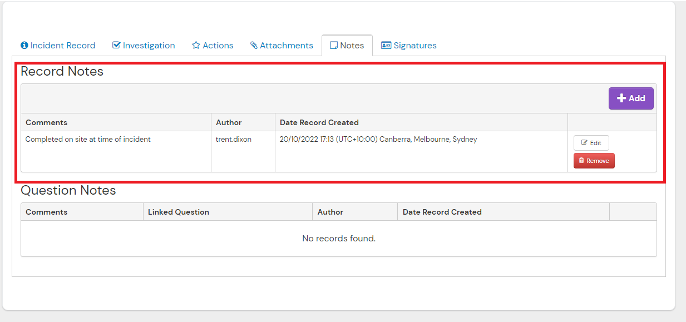Image resolution: width=686 pixels, height=322 pixels.
Task: Click Comments column header in Record Notes
Action: pyautogui.click(x=47, y=122)
